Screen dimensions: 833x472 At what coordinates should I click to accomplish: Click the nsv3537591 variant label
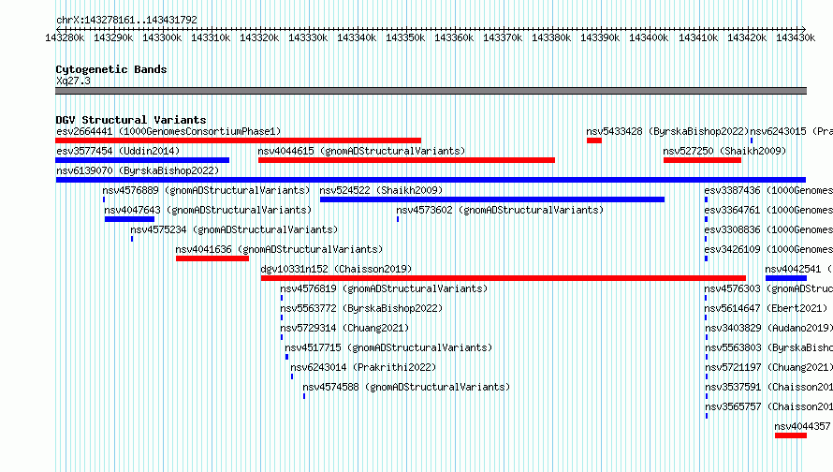[768, 387]
